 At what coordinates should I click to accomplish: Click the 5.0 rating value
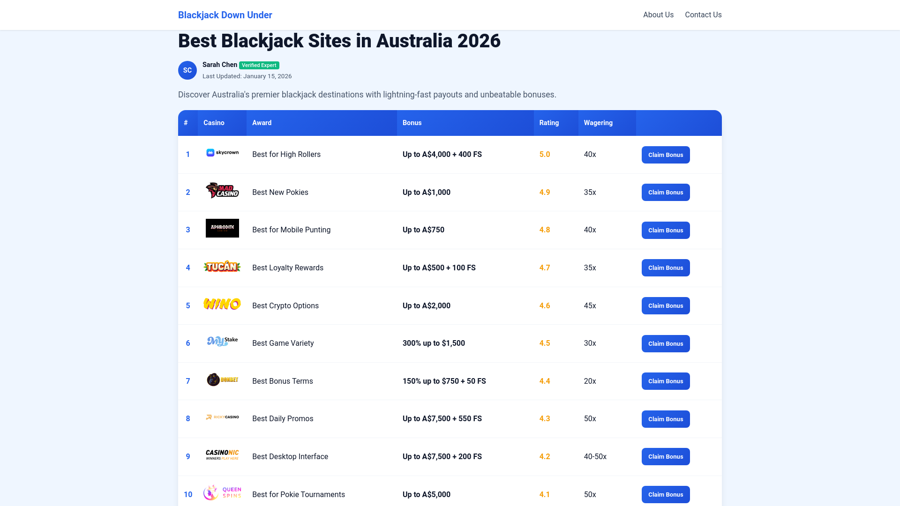click(545, 155)
